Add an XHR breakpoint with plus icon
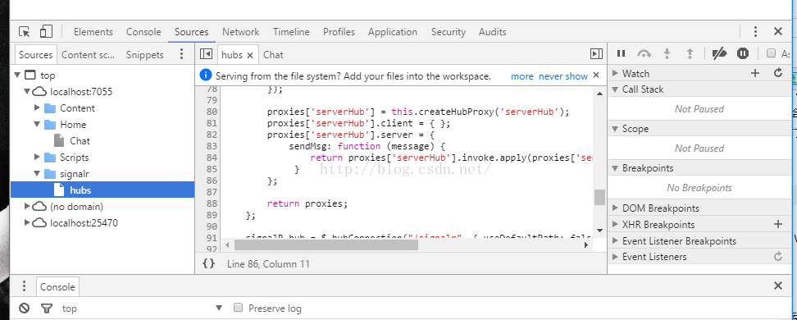The height and width of the screenshot is (320, 797). [x=777, y=224]
